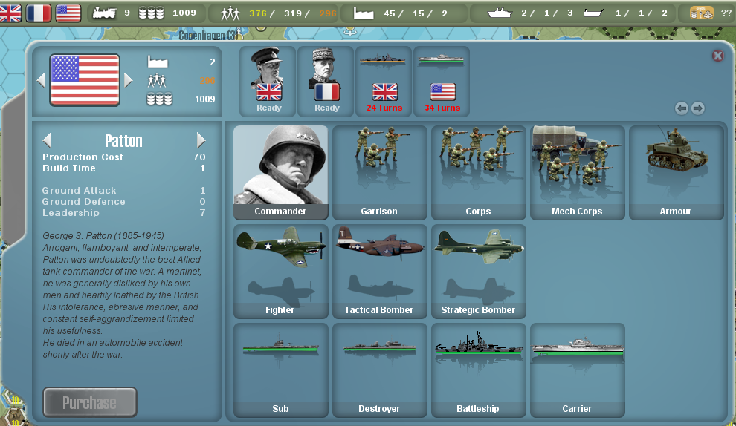Select the Ready British commander in queue

pos(268,81)
